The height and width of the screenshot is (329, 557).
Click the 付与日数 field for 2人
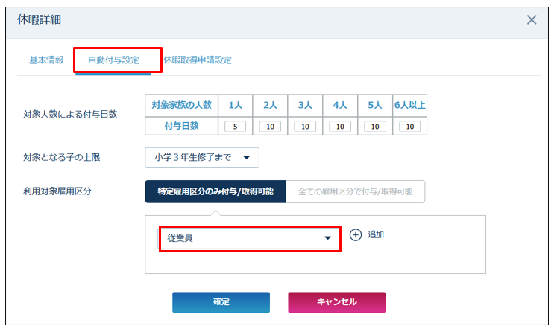(270, 127)
